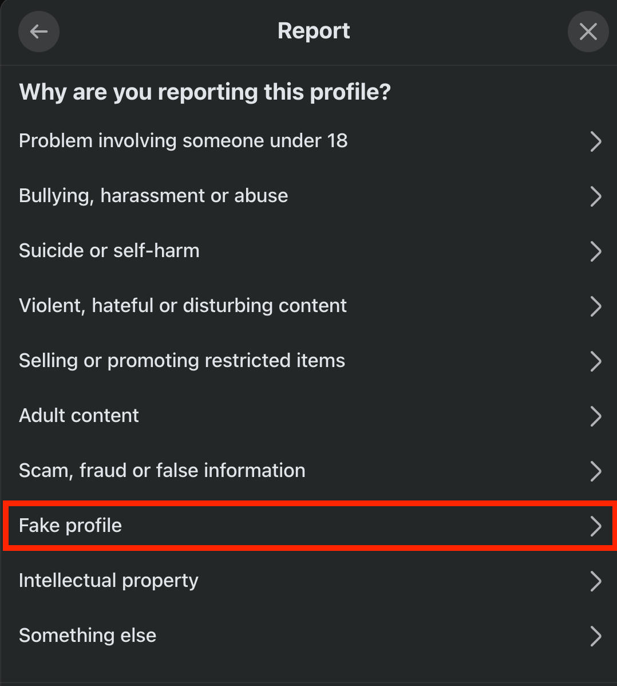Tap chevron next to 'Fake profile'
The image size is (617, 686).
[596, 526]
